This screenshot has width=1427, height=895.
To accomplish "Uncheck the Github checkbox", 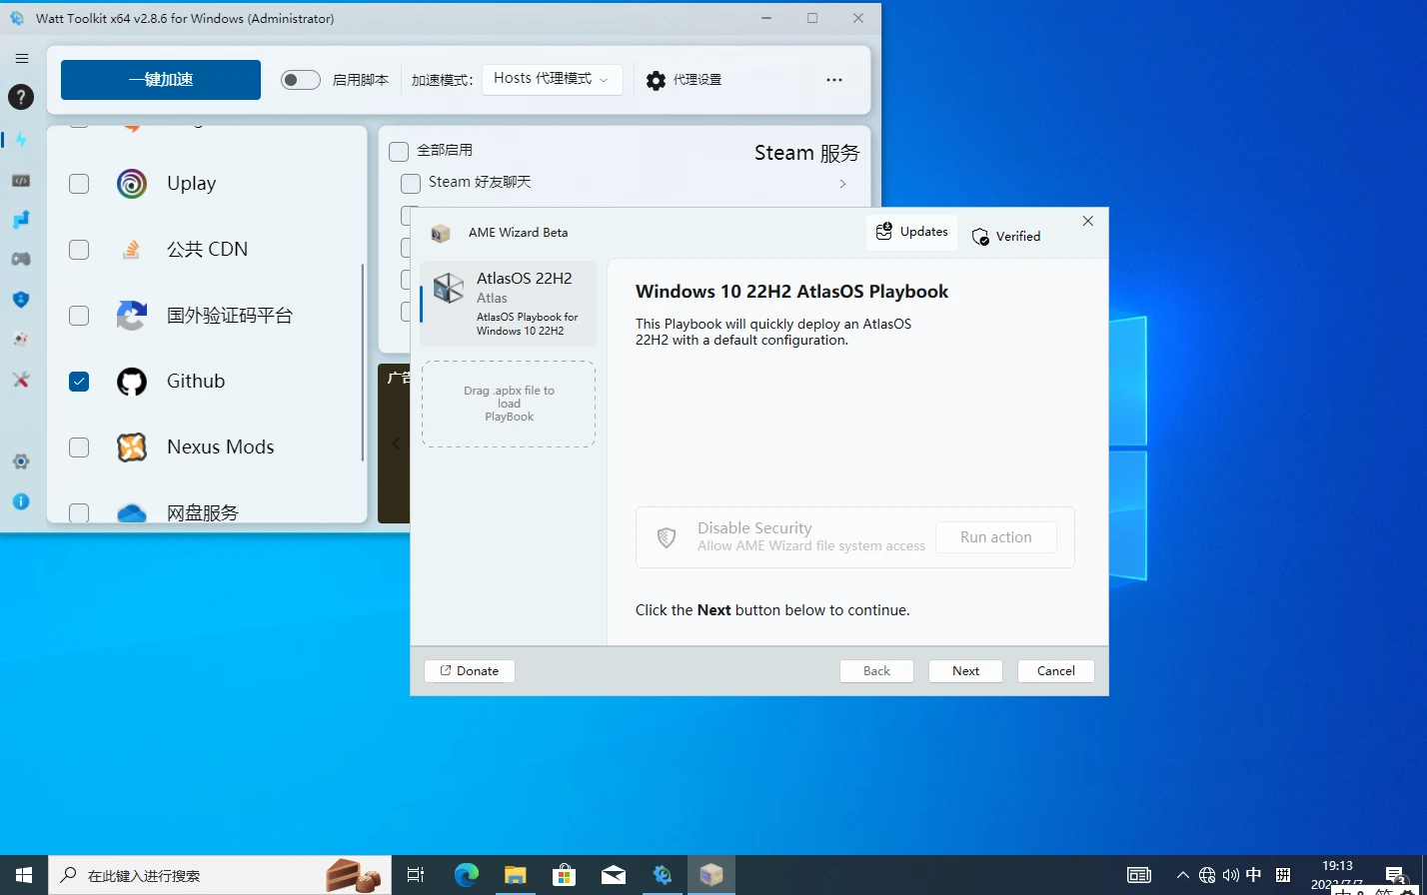I will pyautogui.click(x=79, y=382).
